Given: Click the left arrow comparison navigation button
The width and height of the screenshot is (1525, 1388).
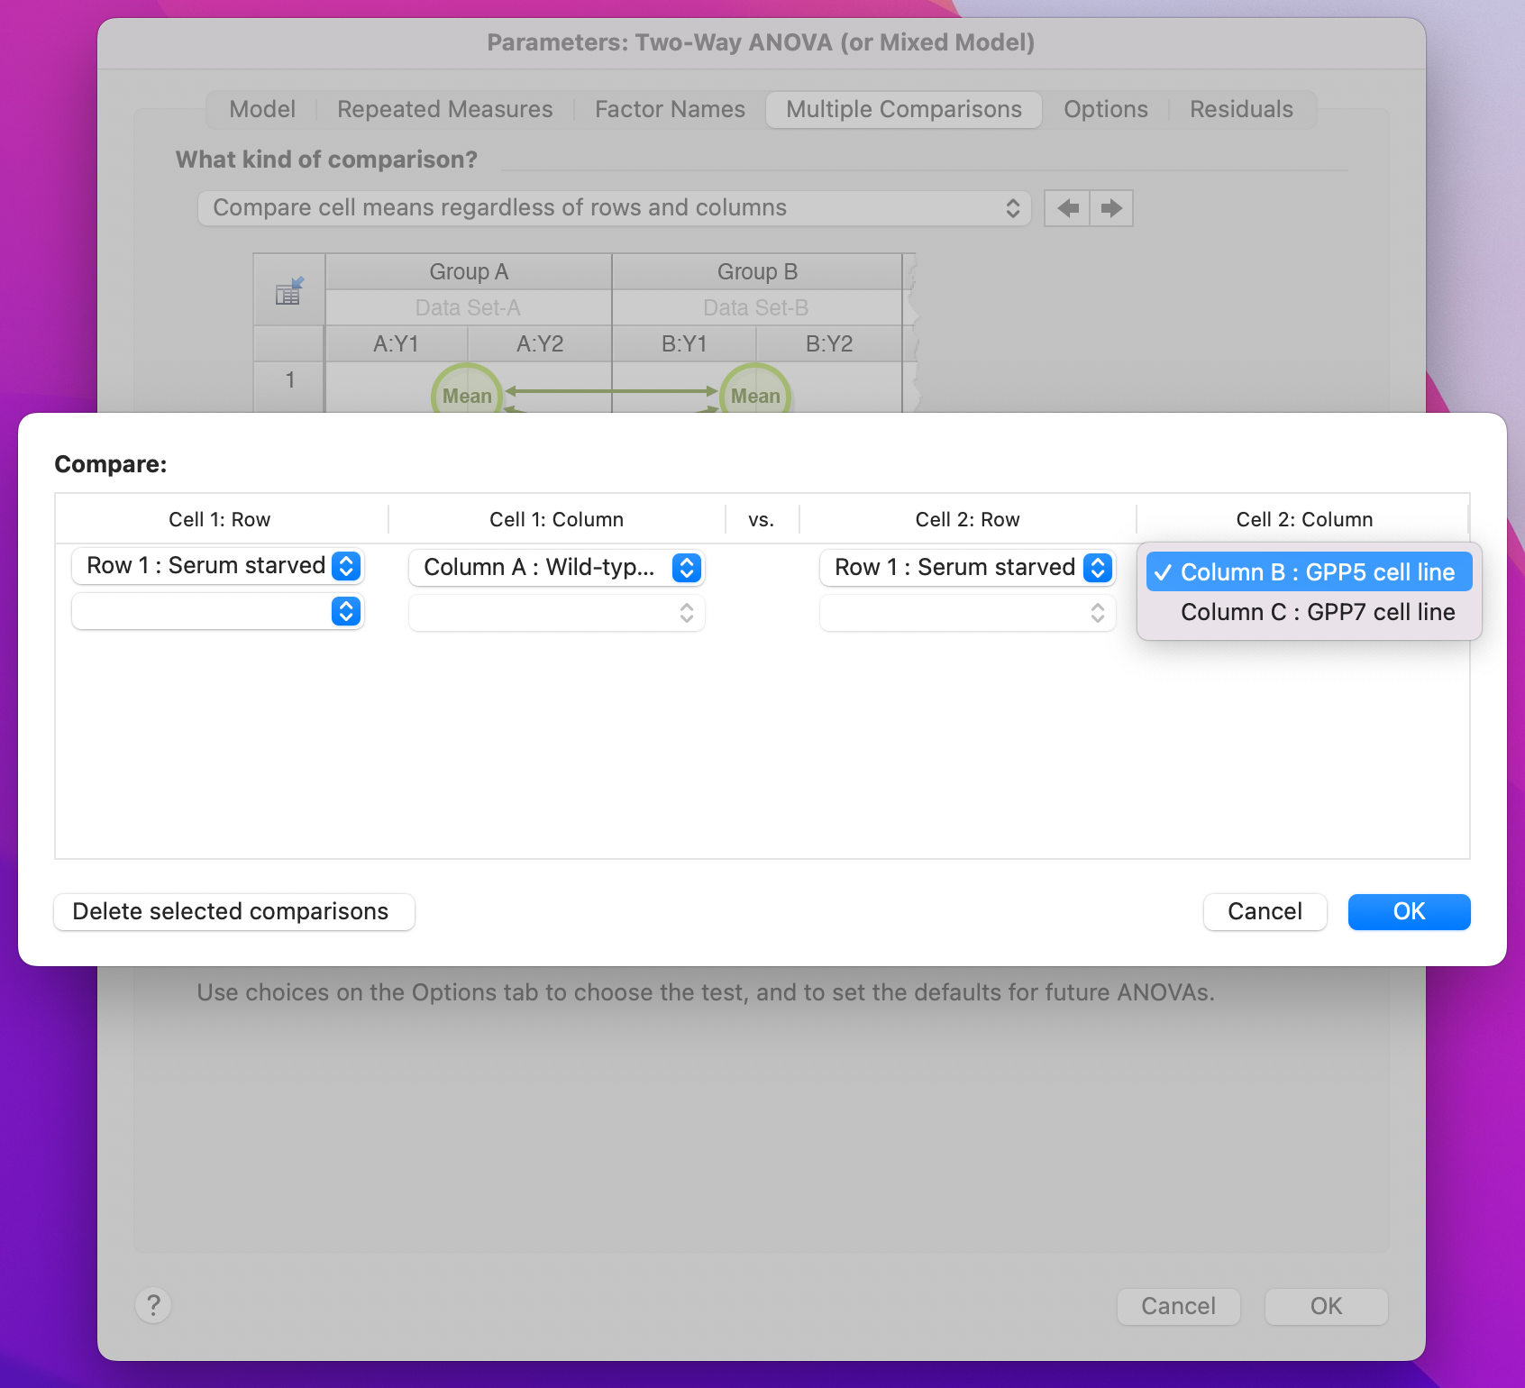Looking at the screenshot, I should 1067,208.
